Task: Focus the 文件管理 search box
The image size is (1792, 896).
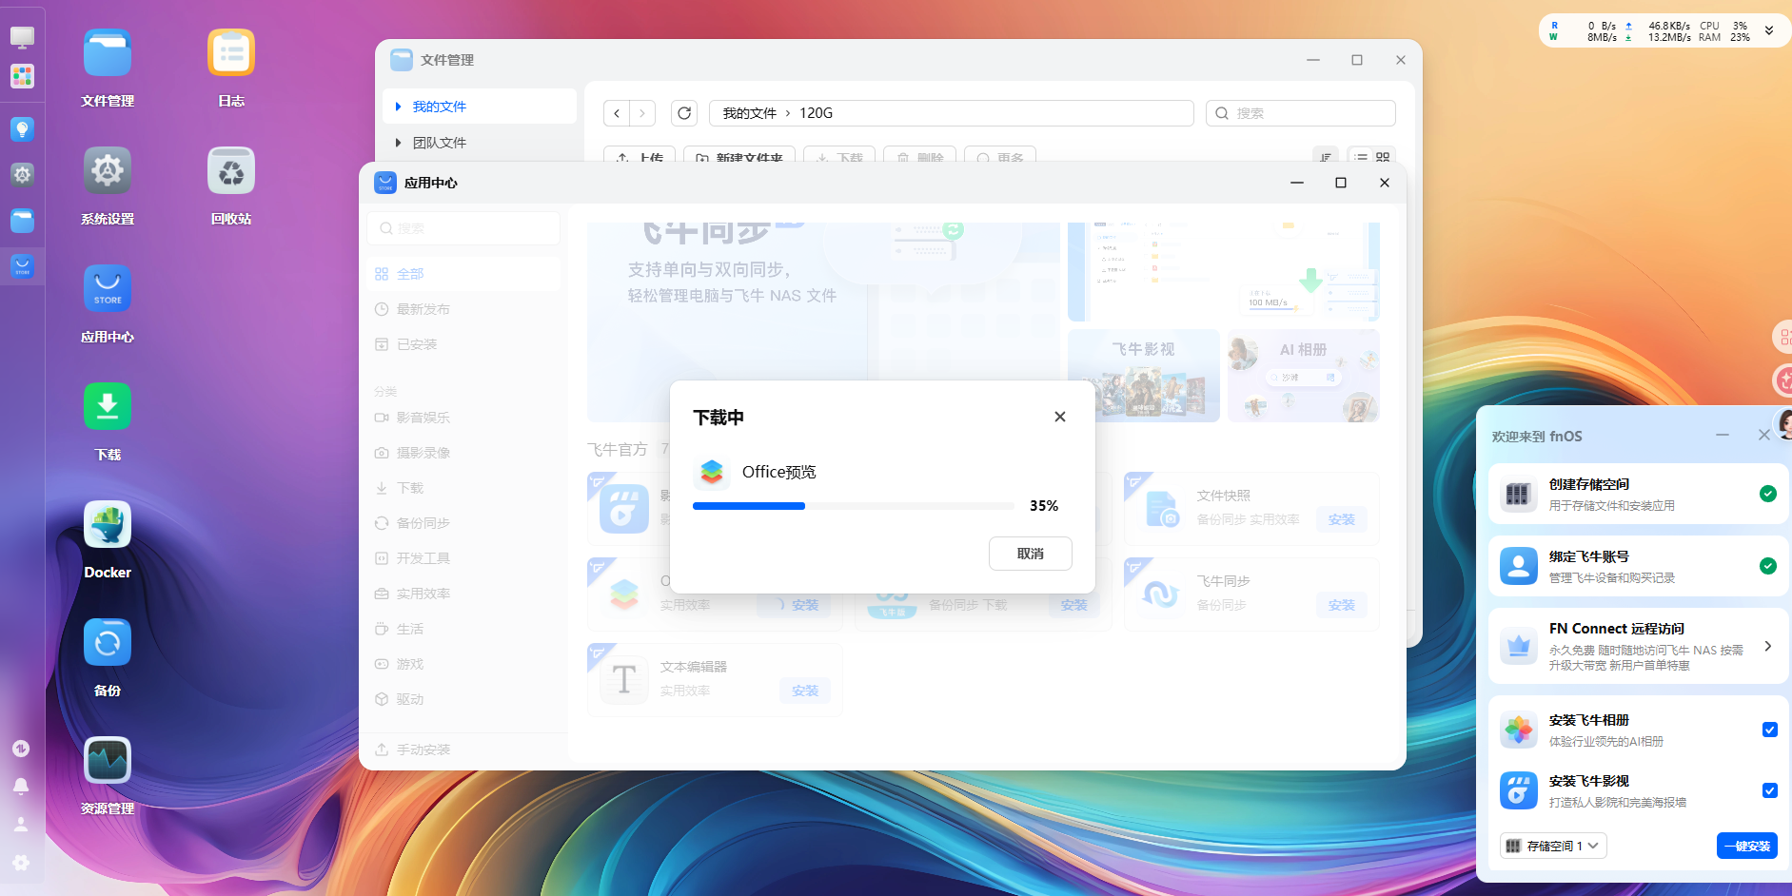Action: point(1301,113)
